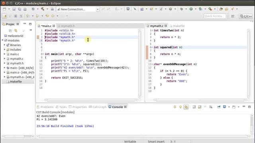
Task: Click the green Run button icon
Action: point(191,9)
